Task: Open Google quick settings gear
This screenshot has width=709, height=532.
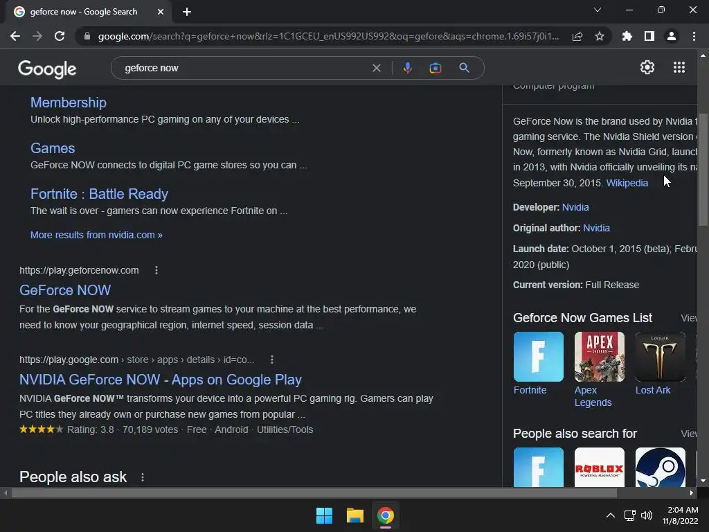Action: (647, 67)
